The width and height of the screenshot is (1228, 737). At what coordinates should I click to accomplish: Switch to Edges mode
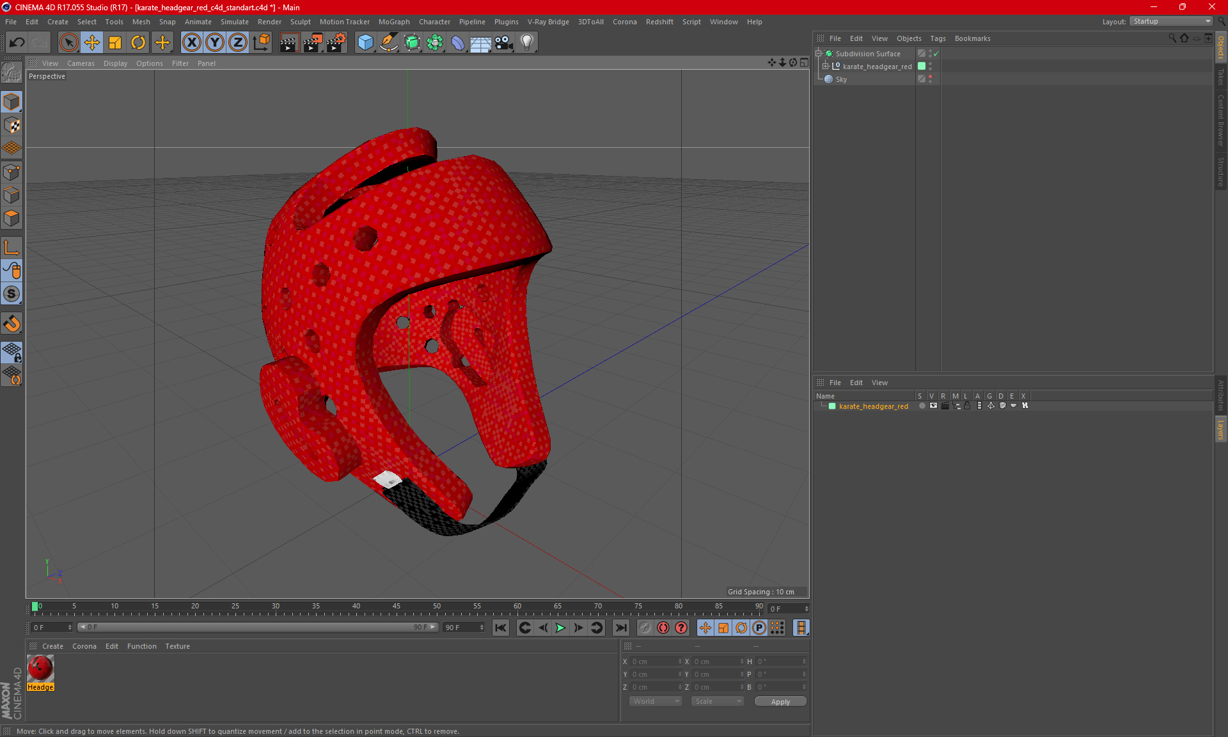pos(12,195)
